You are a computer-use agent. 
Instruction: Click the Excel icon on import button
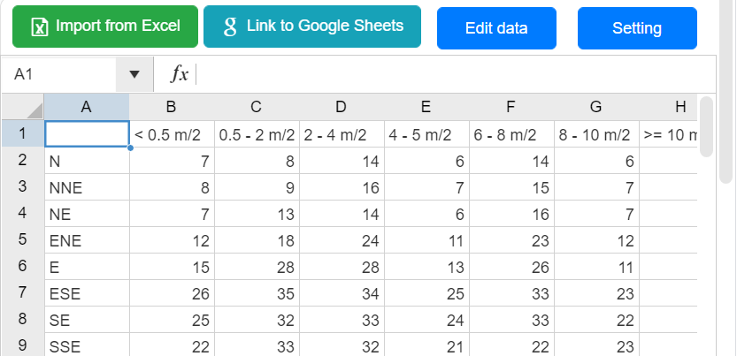[x=40, y=27]
